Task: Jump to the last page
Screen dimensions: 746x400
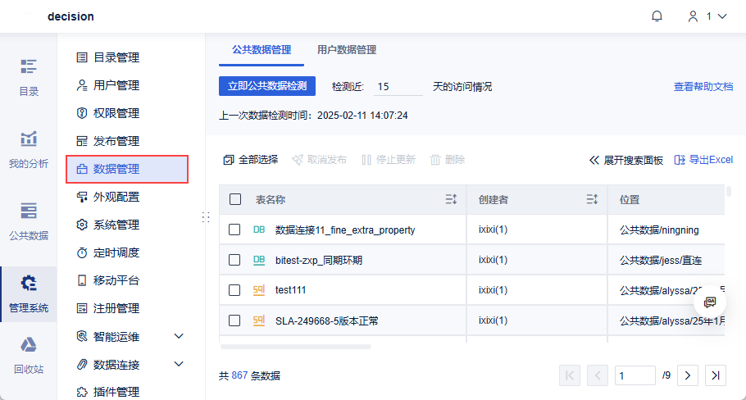Action: [716, 375]
